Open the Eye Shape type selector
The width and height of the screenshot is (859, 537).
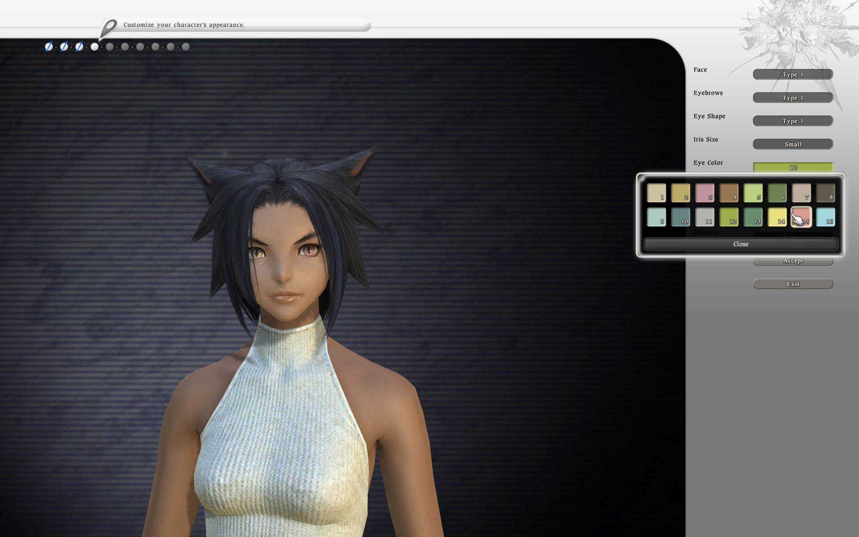click(x=793, y=121)
